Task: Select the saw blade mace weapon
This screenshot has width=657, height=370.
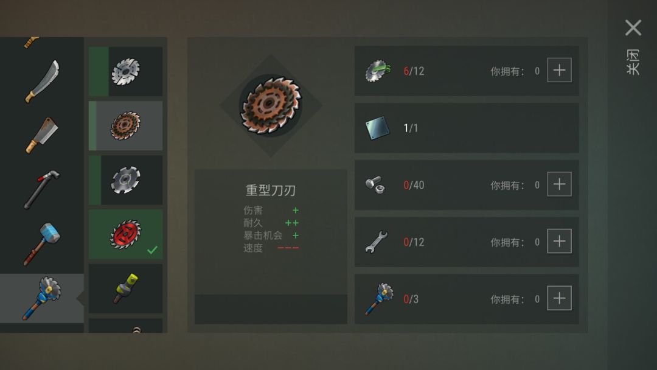Action: click(x=42, y=298)
